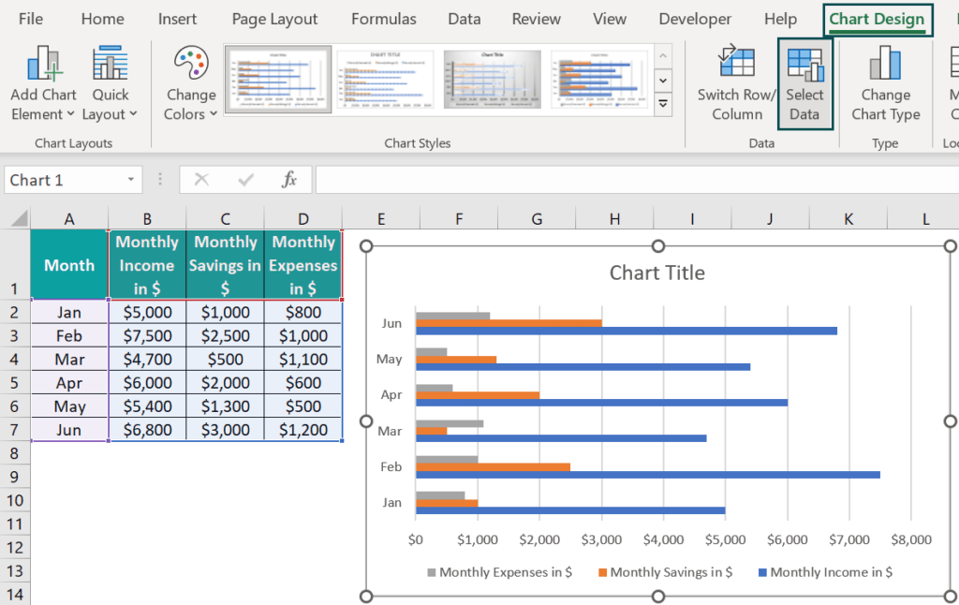Viewport: 959px width, 605px height.
Task: Select cell A2 containing Jan
Action: pyautogui.click(x=69, y=312)
